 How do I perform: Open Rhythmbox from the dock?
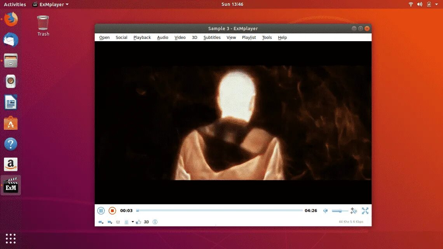11,81
